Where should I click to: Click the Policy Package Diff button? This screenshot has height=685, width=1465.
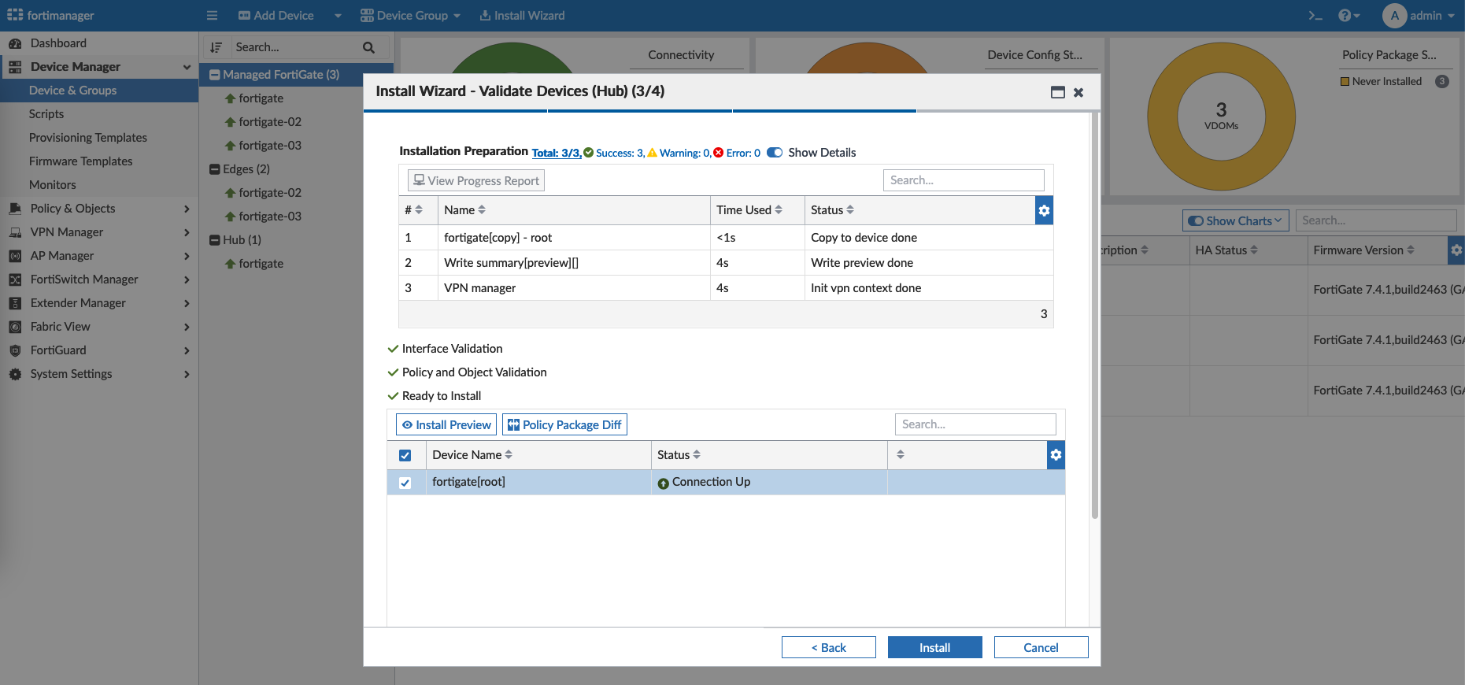[564, 425]
